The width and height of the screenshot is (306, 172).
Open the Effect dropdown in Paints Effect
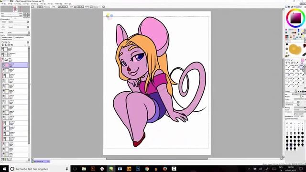click(x=19, y=27)
